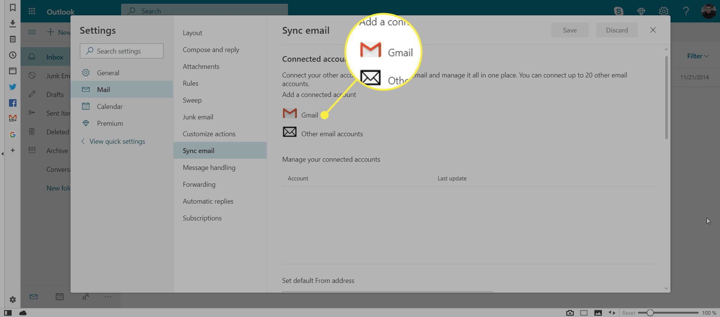Screen dimensions: 720x317
Task: Close the Settings dialog
Action: [653, 30]
